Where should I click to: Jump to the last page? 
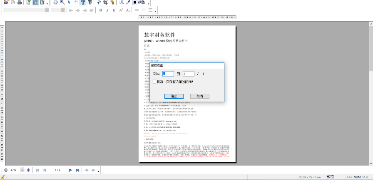click(77, 170)
